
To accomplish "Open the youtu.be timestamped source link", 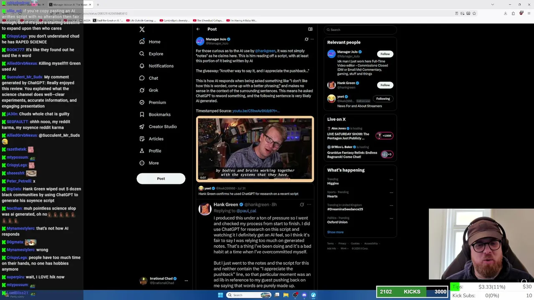I will [x=256, y=111].
